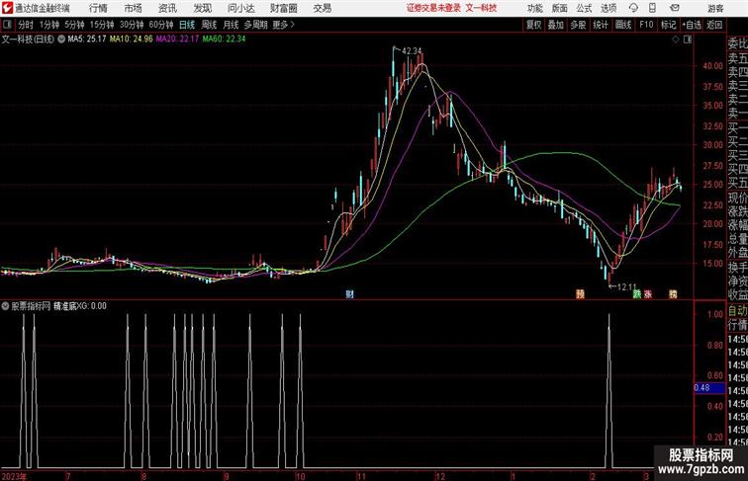The image size is (748, 481).
Task: Toggle the right side panel icon near diamond
Action: pyautogui.click(x=688, y=40)
